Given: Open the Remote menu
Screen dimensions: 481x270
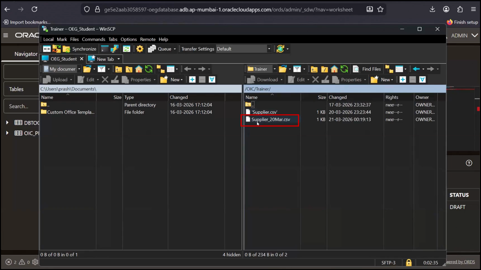Looking at the screenshot, I should point(148,39).
